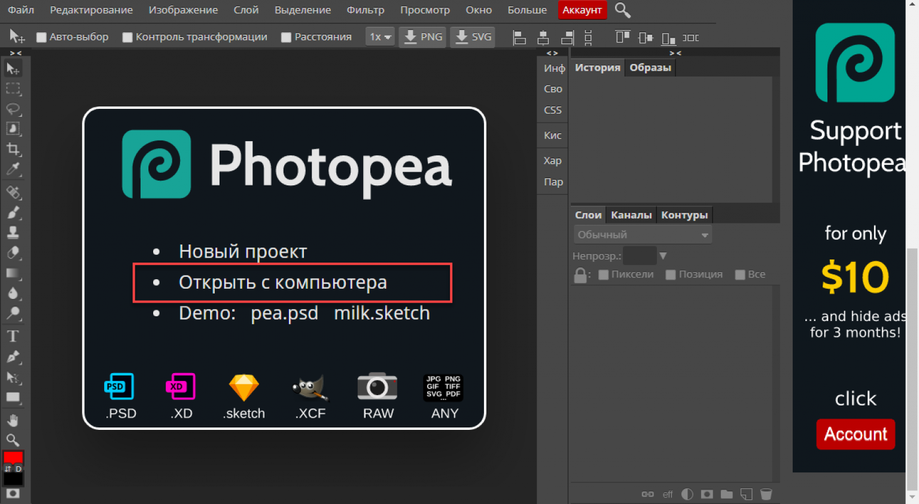Switch to the Образы tab

click(x=650, y=68)
